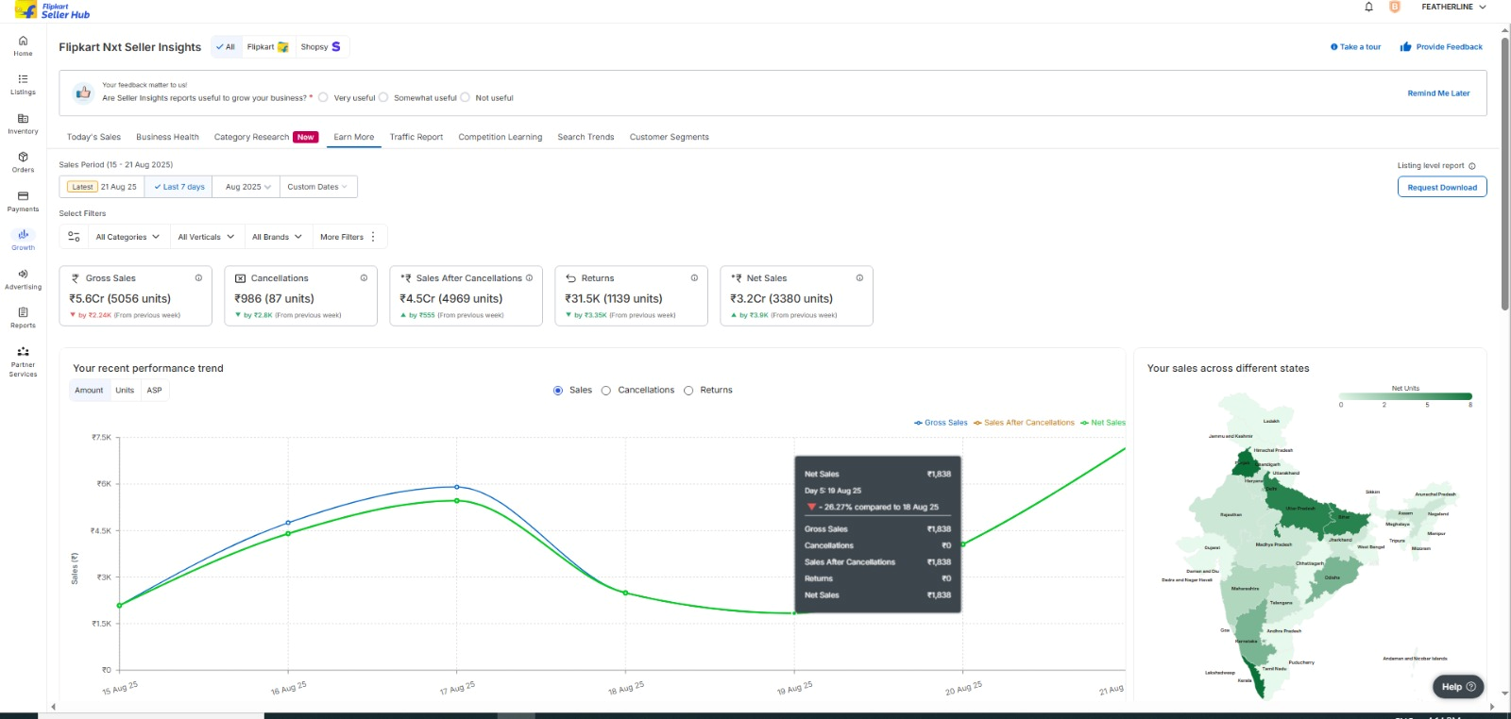This screenshot has width=1511, height=719.
Task: Select the Shopsy platform chip
Action: click(321, 46)
